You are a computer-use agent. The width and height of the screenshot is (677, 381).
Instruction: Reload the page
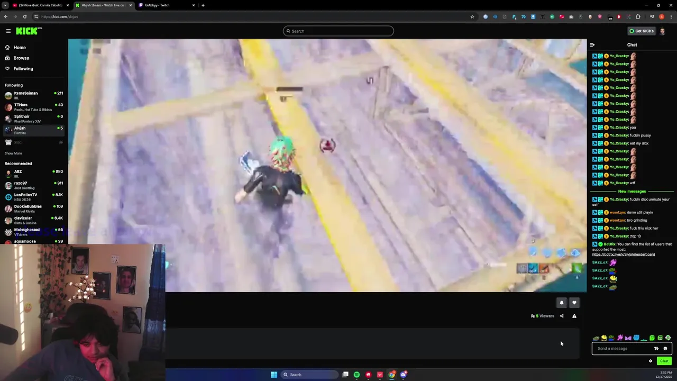pos(24,16)
